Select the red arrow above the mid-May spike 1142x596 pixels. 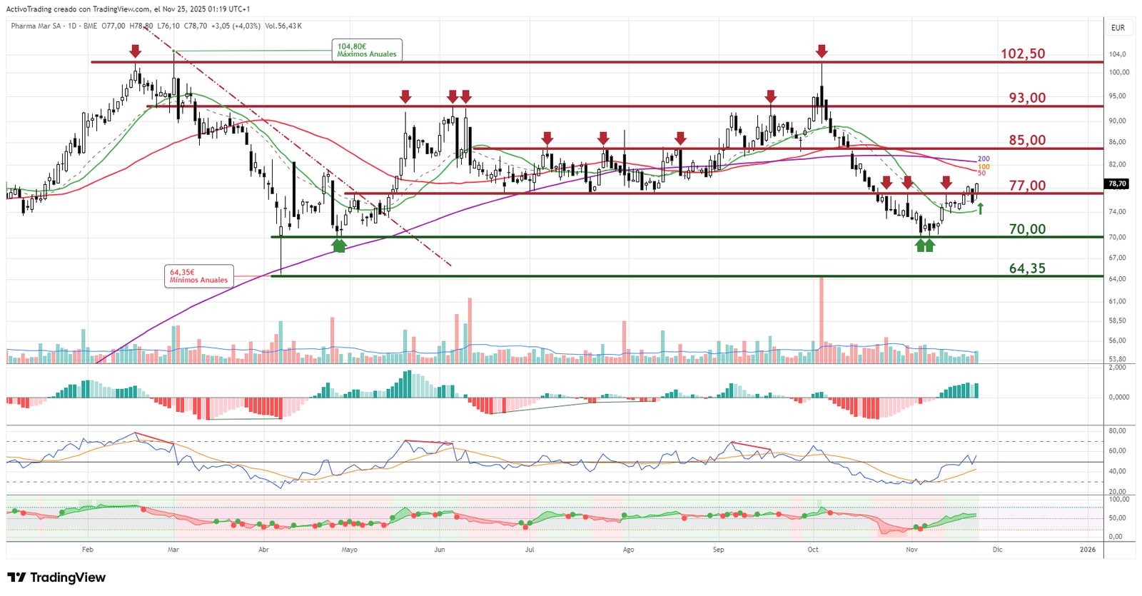pos(405,96)
